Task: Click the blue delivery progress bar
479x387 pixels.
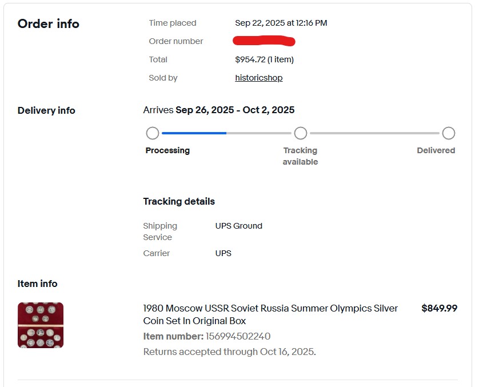Action: (194, 133)
